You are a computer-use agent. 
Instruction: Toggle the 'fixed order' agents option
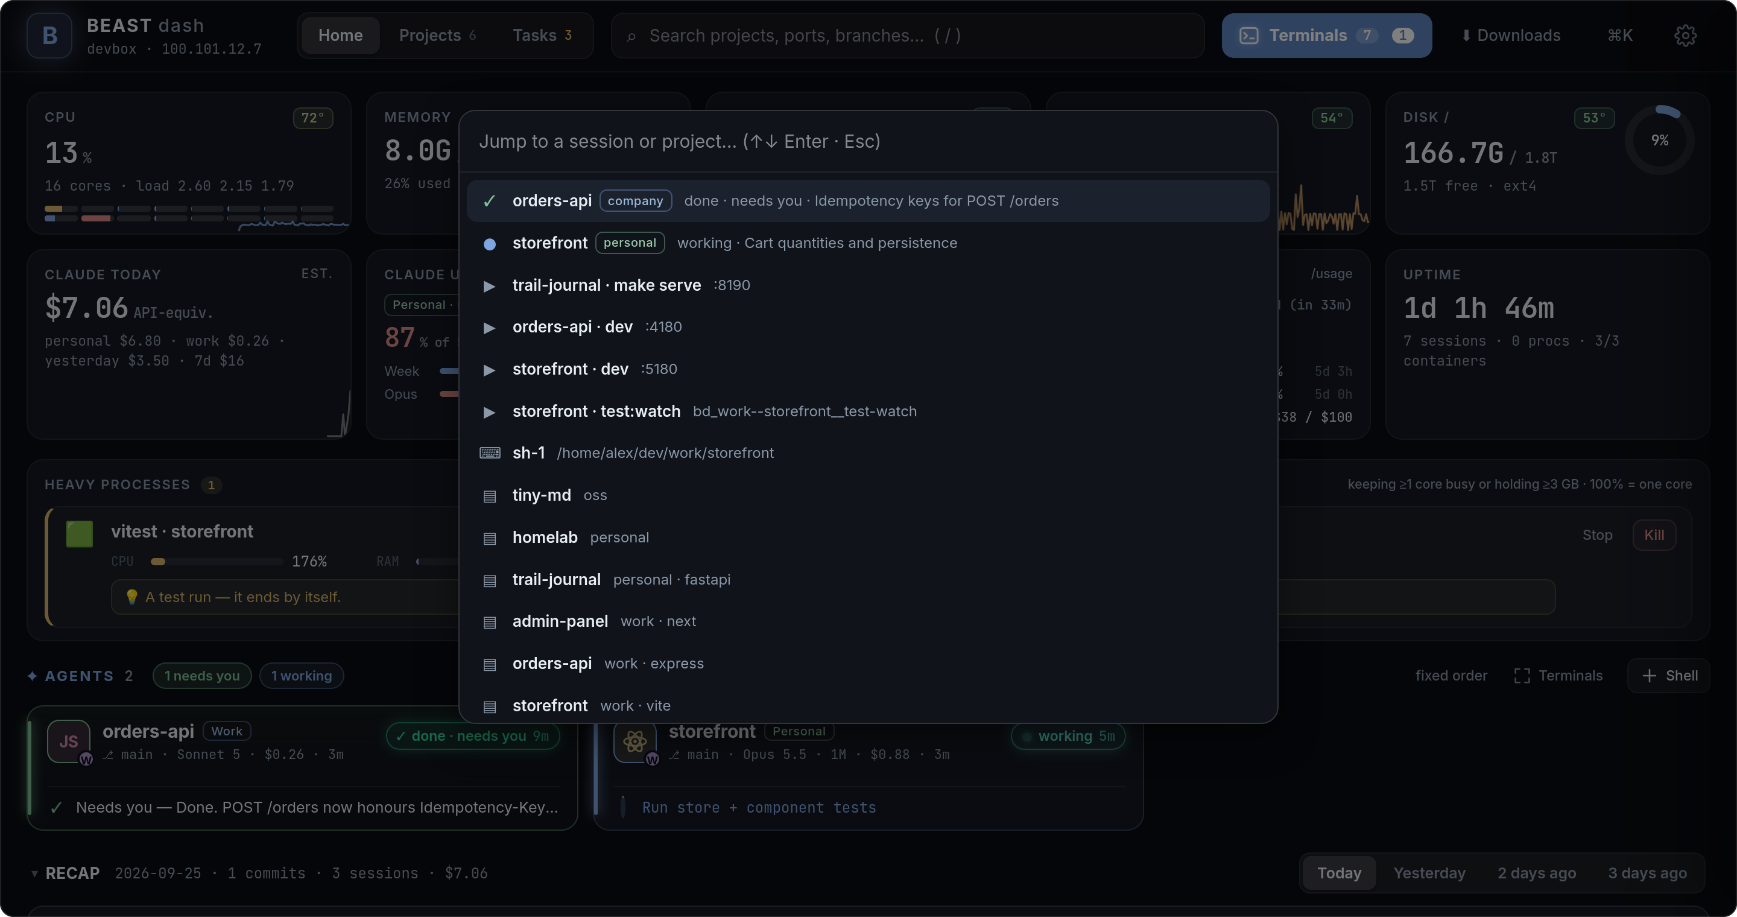coord(1451,676)
